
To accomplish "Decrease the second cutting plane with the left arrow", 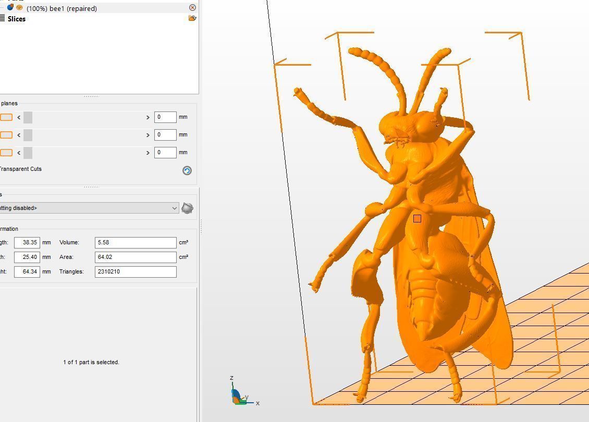I will click(x=18, y=135).
